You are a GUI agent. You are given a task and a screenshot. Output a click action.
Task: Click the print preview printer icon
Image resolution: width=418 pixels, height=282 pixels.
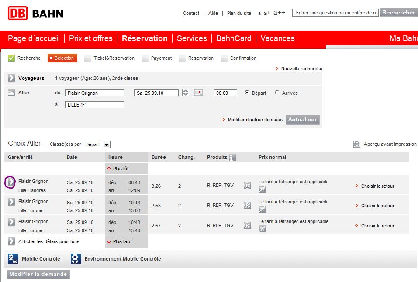pyautogui.click(x=357, y=144)
